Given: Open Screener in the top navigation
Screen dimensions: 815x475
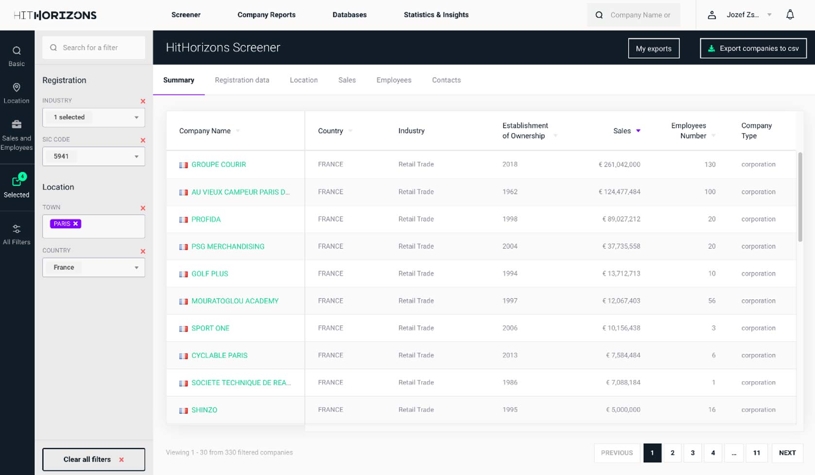Looking at the screenshot, I should [x=186, y=15].
